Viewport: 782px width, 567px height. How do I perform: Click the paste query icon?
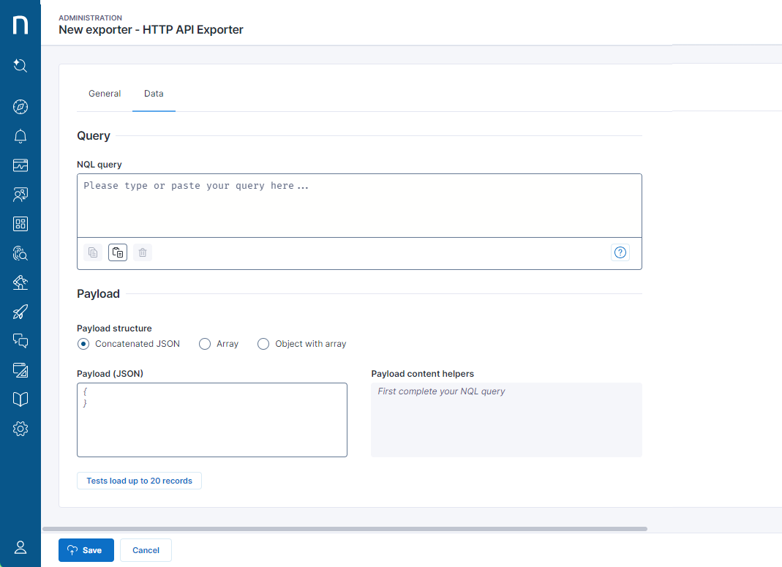click(x=118, y=252)
